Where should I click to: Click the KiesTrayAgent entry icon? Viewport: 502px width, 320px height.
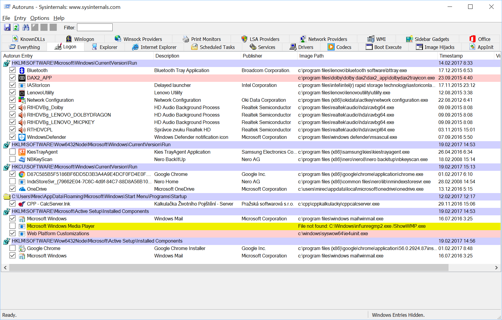pyautogui.click(x=22, y=152)
